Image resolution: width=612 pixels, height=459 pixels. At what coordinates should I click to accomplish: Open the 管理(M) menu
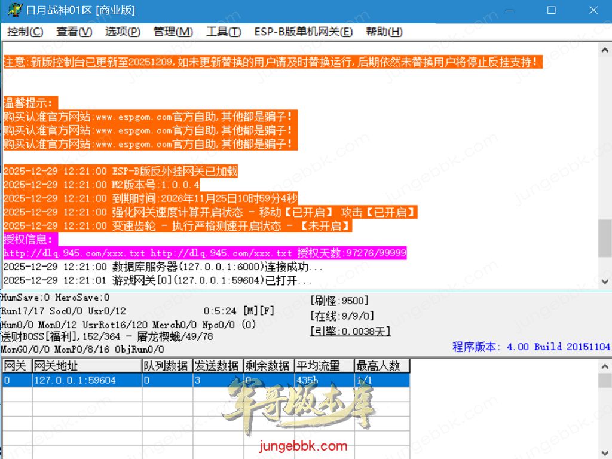click(173, 32)
